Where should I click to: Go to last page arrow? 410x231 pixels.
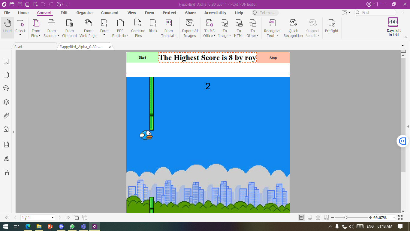(68, 217)
